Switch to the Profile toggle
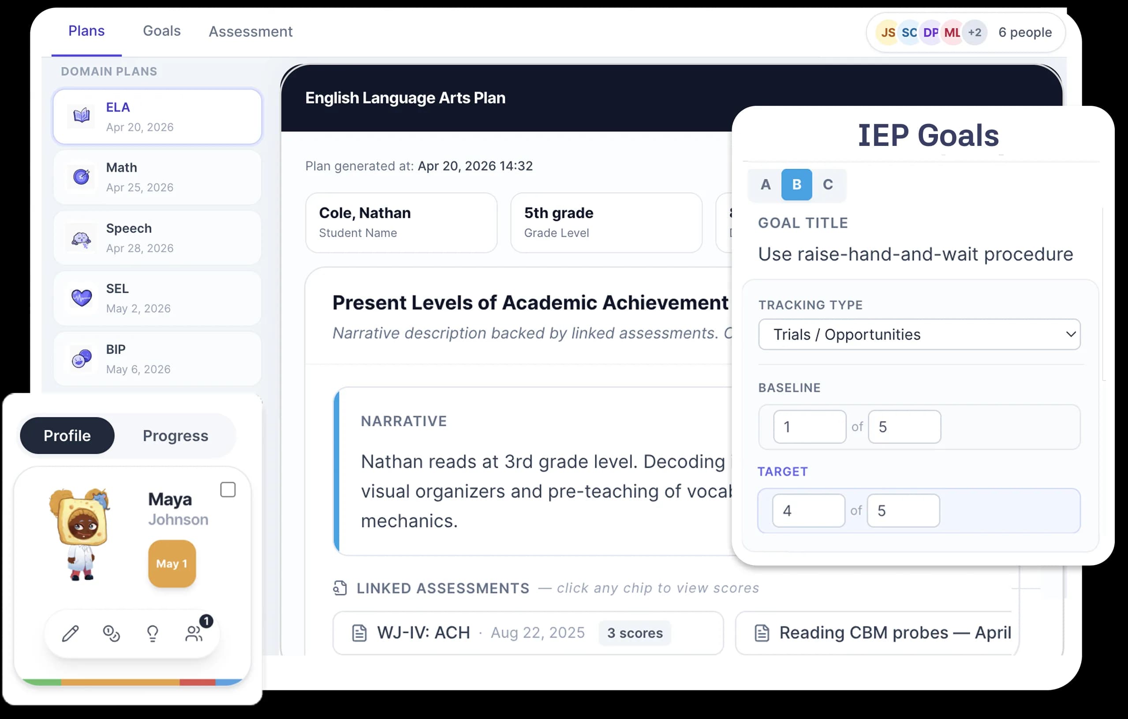The height and width of the screenshot is (719, 1128). pos(67,436)
